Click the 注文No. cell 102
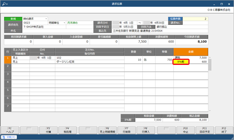234x140 pixels. pos(90,58)
